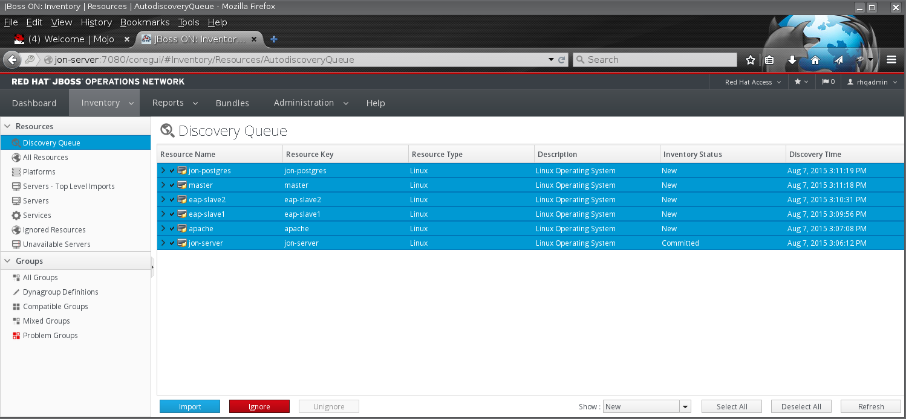This screenshot has height=419, width=906.
Task: Click the Platforms icon in sidebar
Action: [x=17, y=172]
